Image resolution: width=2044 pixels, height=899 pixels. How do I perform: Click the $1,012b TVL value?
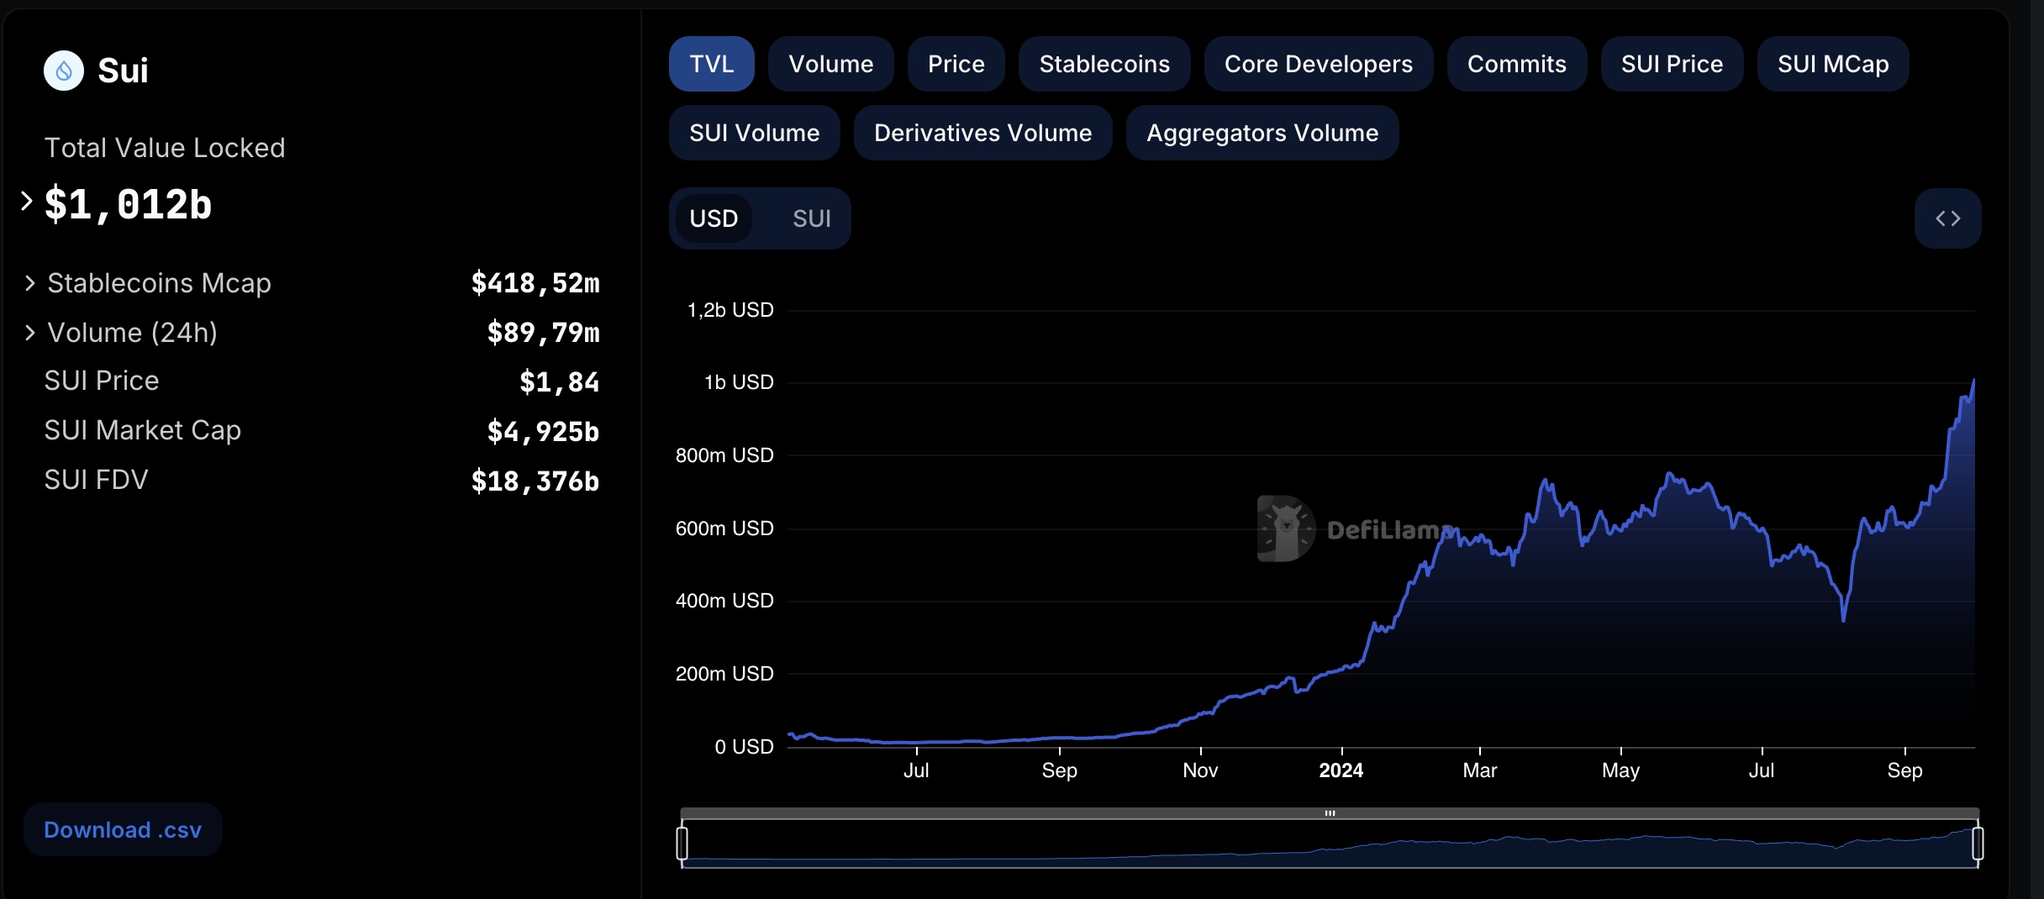(x=128, y=205)
